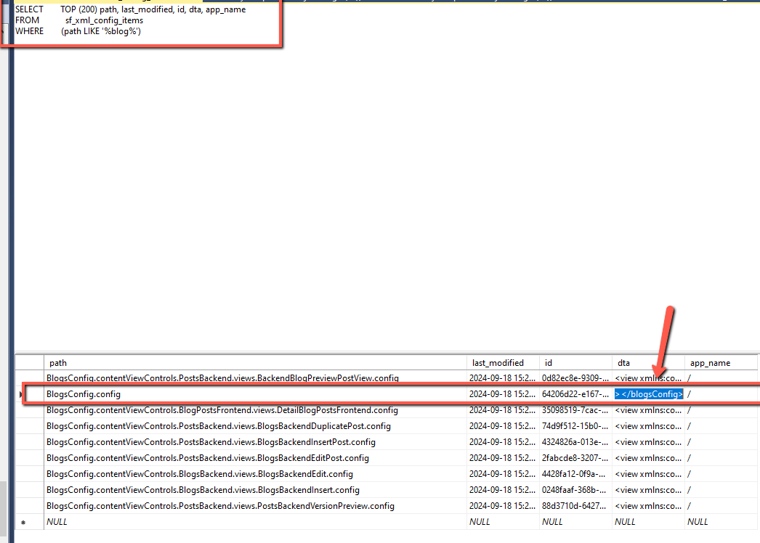Click the id cell starting 35098519-7cac
Screen dimensions: 760x543
click(x=575, y=410)
